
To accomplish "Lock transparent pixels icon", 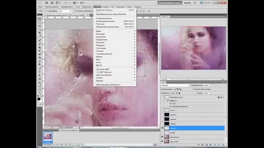I will [171, 93].
